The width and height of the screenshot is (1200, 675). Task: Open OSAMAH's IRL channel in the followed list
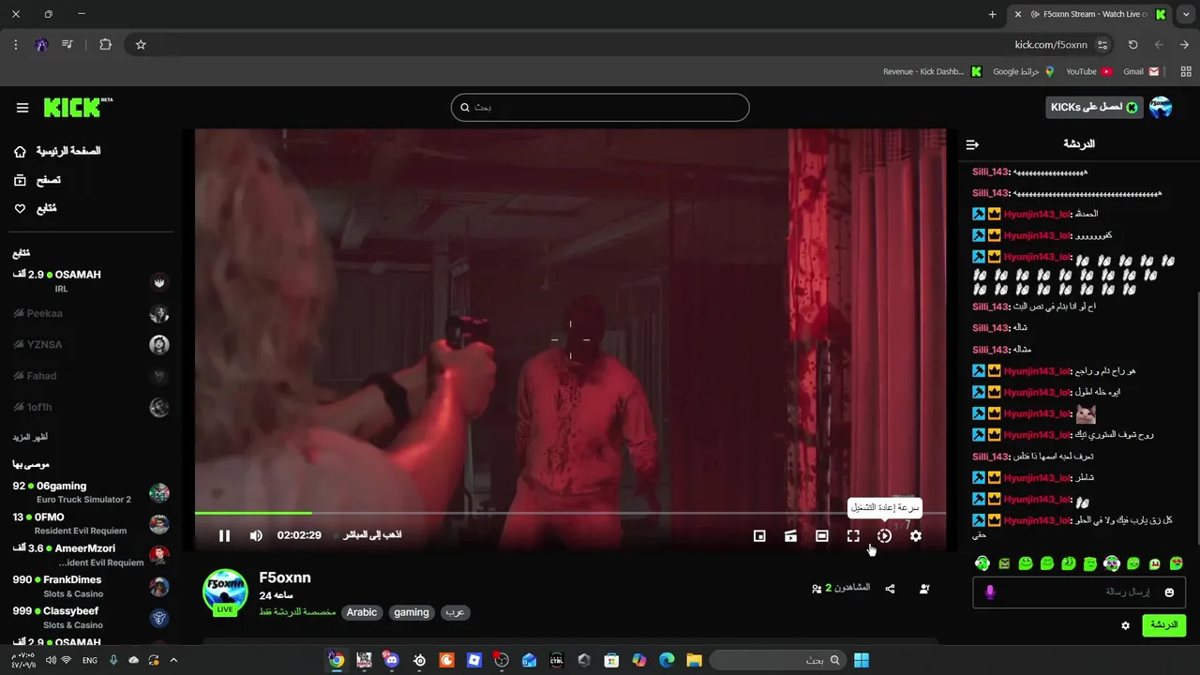[90, 281]
